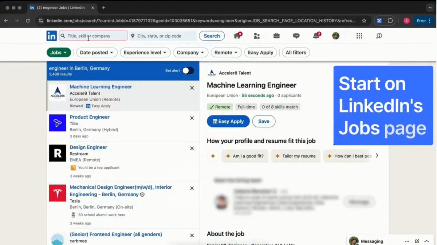Open All filters
Image resolution: width=437 pixels, height=245 pixels.
pyautogui.click(x=296, y=53)
